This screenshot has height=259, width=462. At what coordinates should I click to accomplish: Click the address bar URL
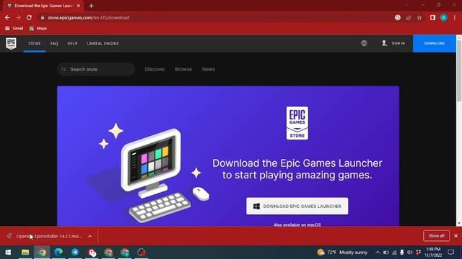[x=88, y=17]
